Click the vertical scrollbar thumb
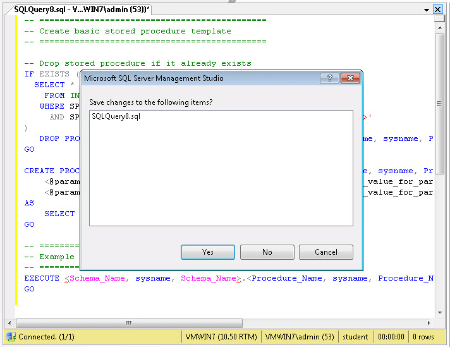The height and width of the screenshot is (347, 450). point(439,104)
